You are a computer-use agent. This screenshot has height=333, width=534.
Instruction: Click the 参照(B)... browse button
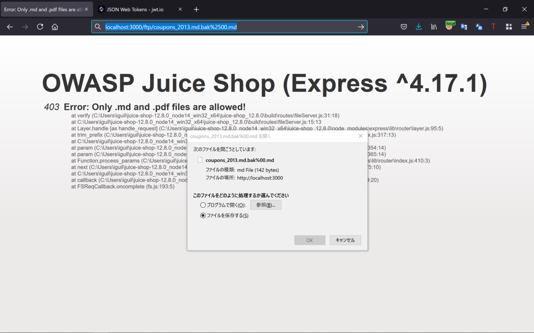click(266, 205)
